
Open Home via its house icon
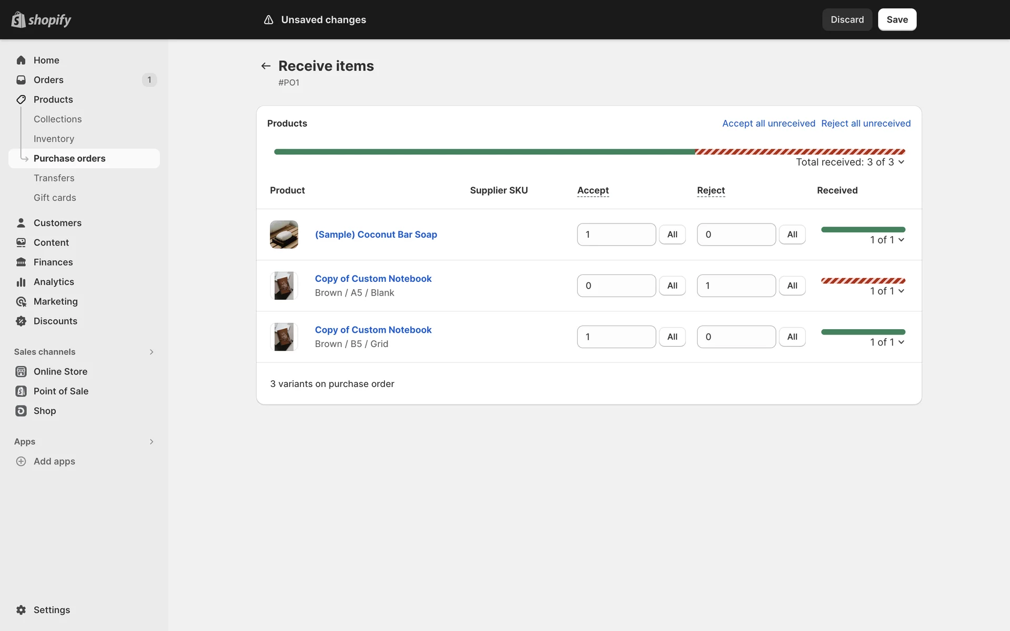[21, 60]
